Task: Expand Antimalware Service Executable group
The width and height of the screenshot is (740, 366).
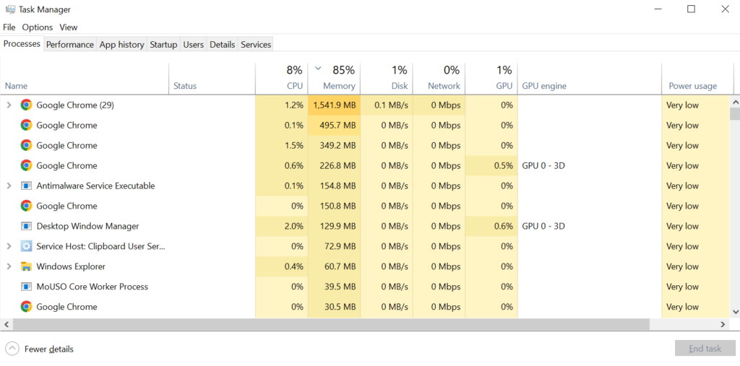Action: coord(9,186)
